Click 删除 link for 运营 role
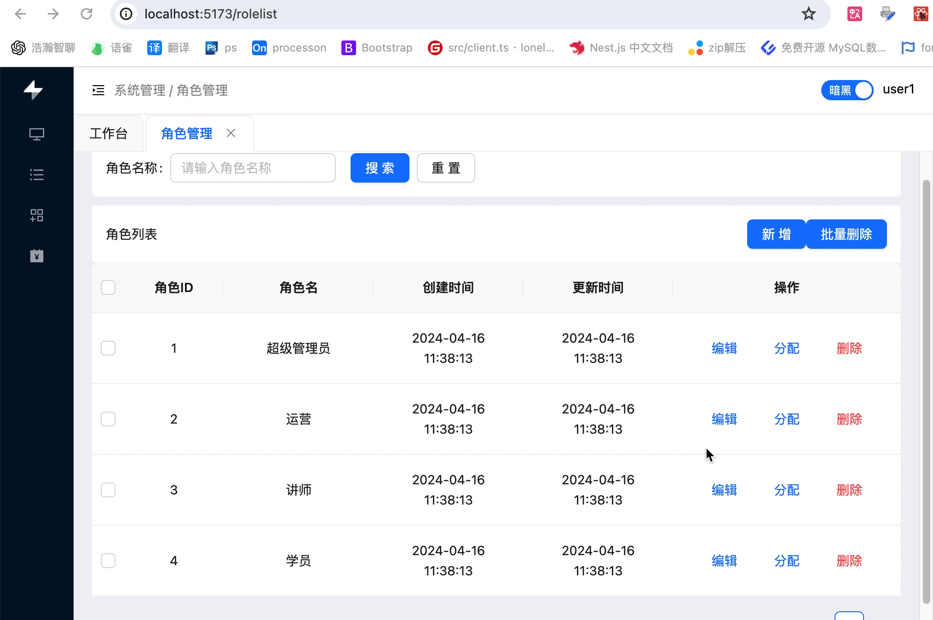Screen dimensions: 933x620 (x=849, y=419)
